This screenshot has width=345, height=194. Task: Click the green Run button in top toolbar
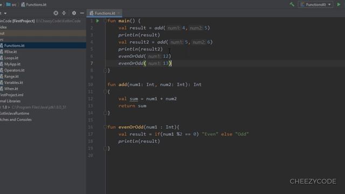[x=339, y=4]
